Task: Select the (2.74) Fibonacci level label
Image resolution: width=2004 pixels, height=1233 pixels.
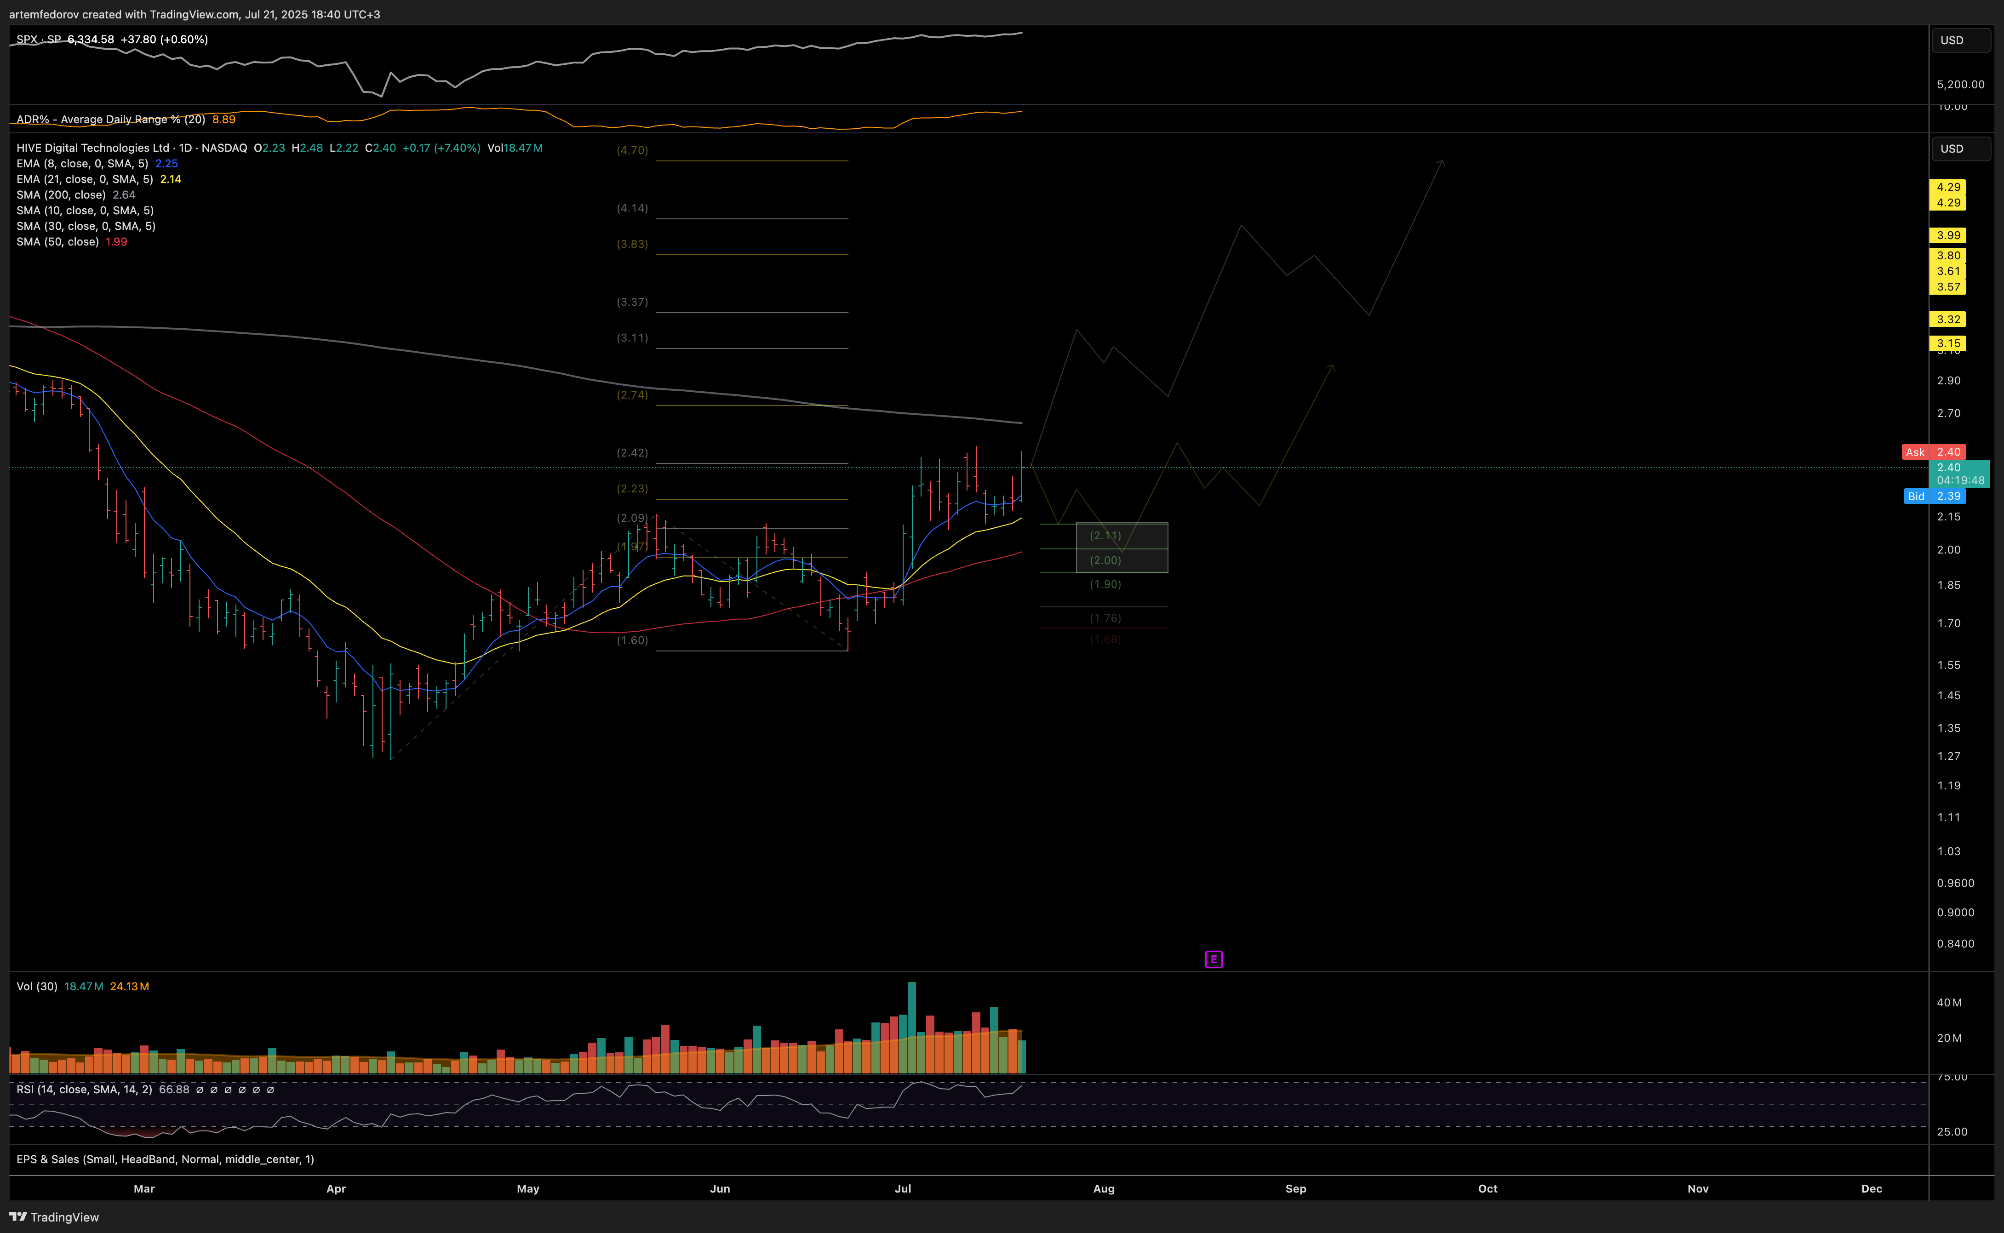Action: pyautogui.click(x=632, y=395)
